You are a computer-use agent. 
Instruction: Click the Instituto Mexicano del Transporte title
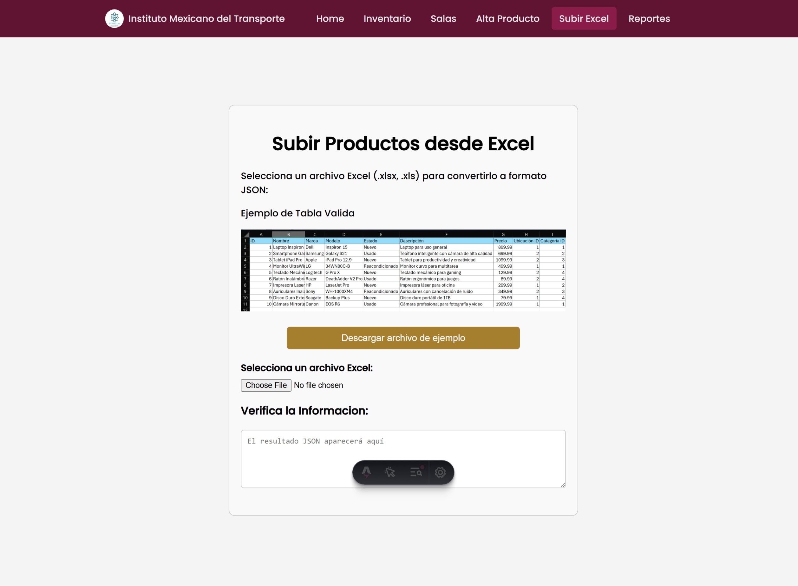tap(206, 18)
